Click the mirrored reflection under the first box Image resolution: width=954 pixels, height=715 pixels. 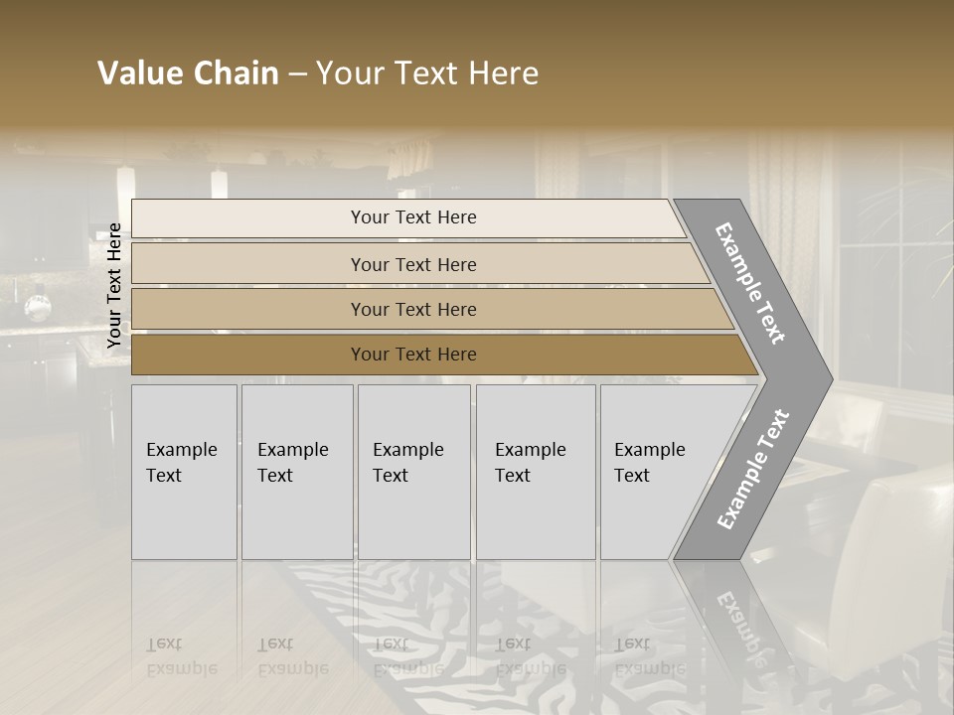pos(184,656)
